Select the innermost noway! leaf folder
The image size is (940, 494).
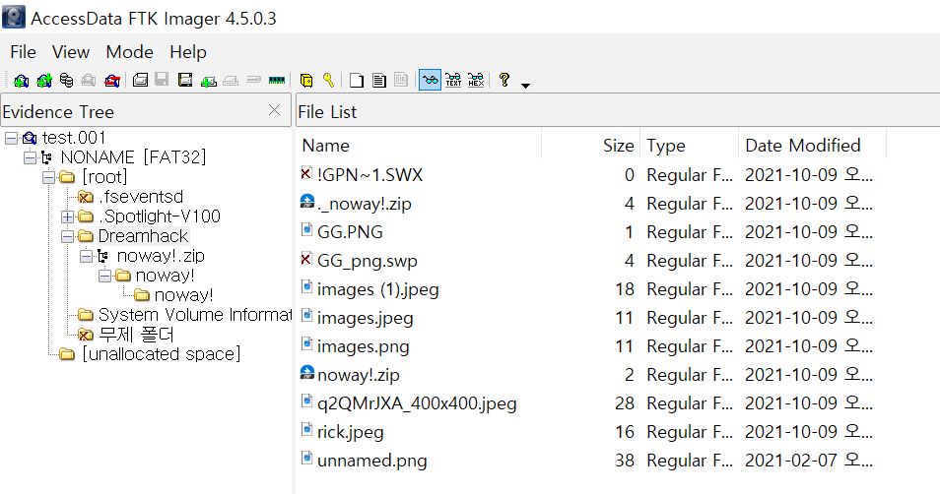point(183,295)
